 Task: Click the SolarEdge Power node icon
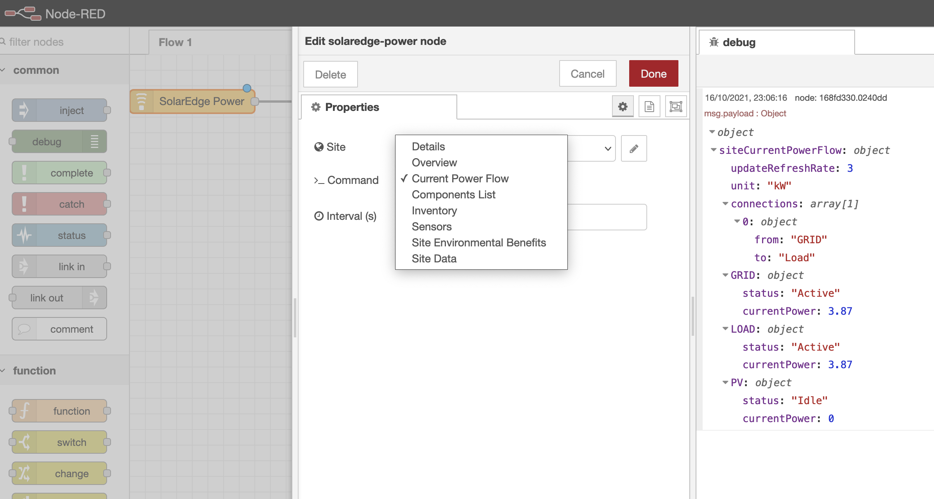141,102
